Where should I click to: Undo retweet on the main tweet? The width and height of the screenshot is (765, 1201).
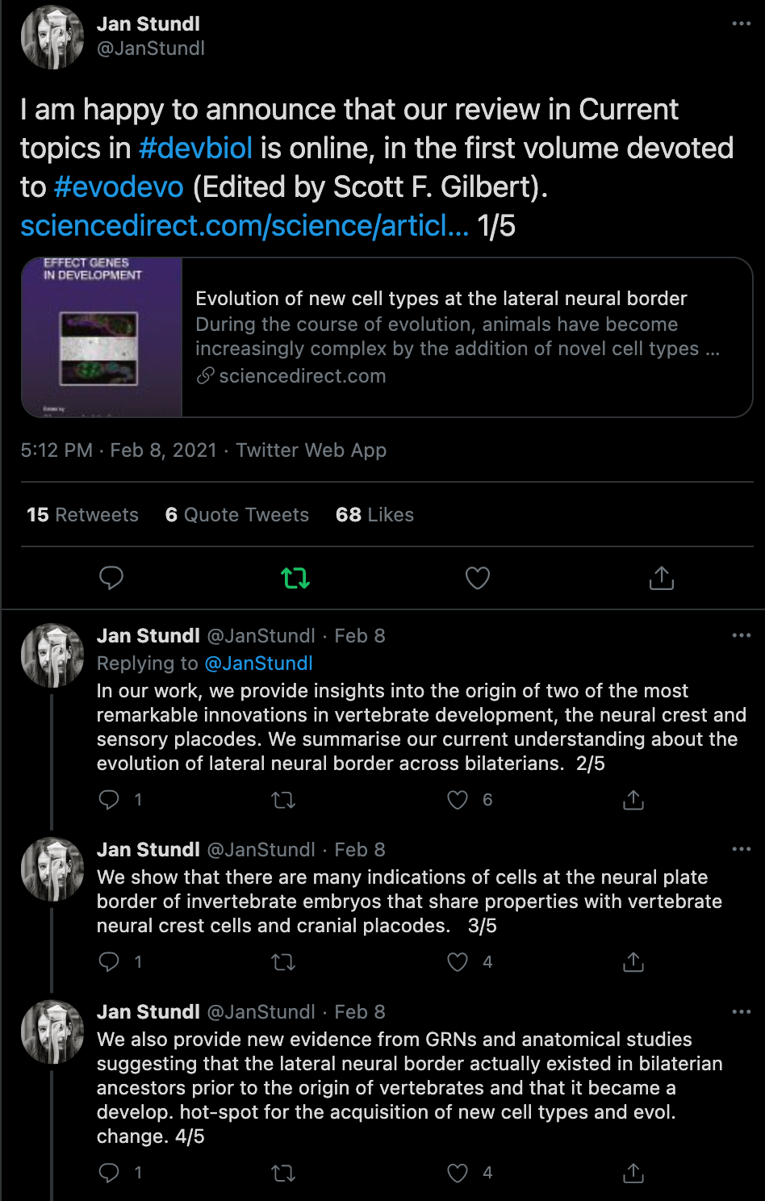click(295, 578)
